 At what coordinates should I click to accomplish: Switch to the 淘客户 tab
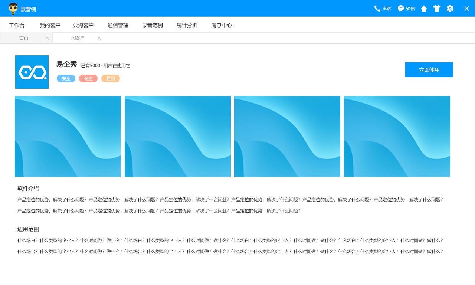(x=78, y=38)
